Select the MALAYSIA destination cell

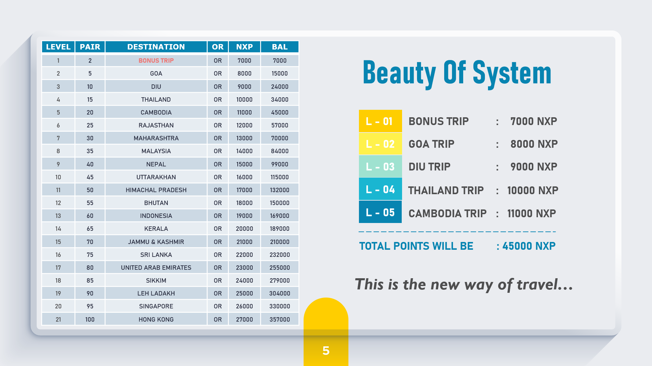[x=156, y=151]
